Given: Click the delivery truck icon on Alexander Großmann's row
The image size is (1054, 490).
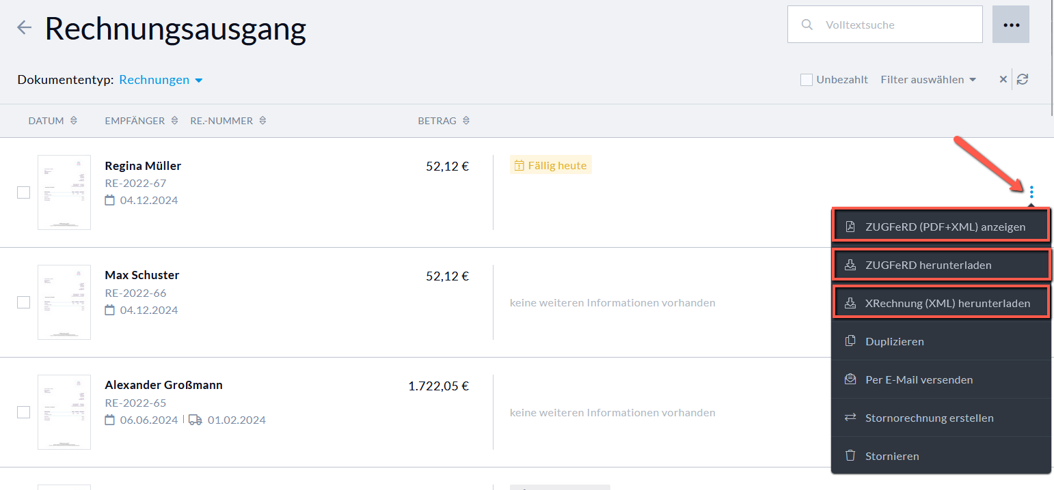Looking at the screenshot, I should pyautogui.click(x=195, y=420).
